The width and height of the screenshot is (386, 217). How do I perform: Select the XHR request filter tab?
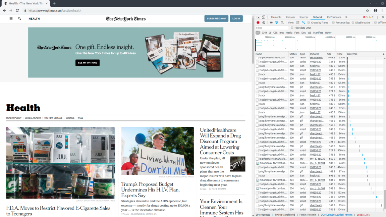coord(265,33)
